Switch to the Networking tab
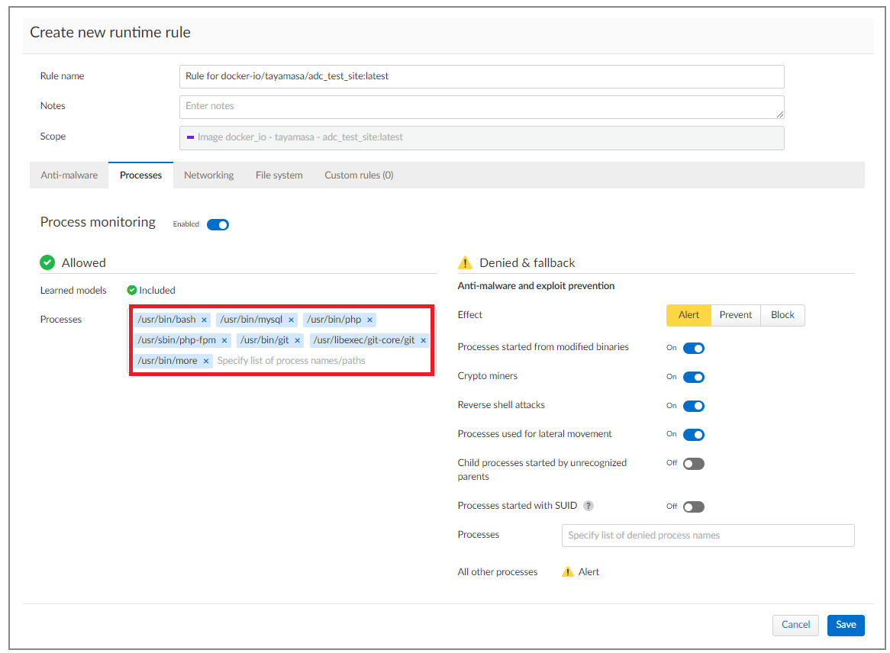The width and height of the screenshot is (890, 653). pyautogui.click(x=208, y=175)
